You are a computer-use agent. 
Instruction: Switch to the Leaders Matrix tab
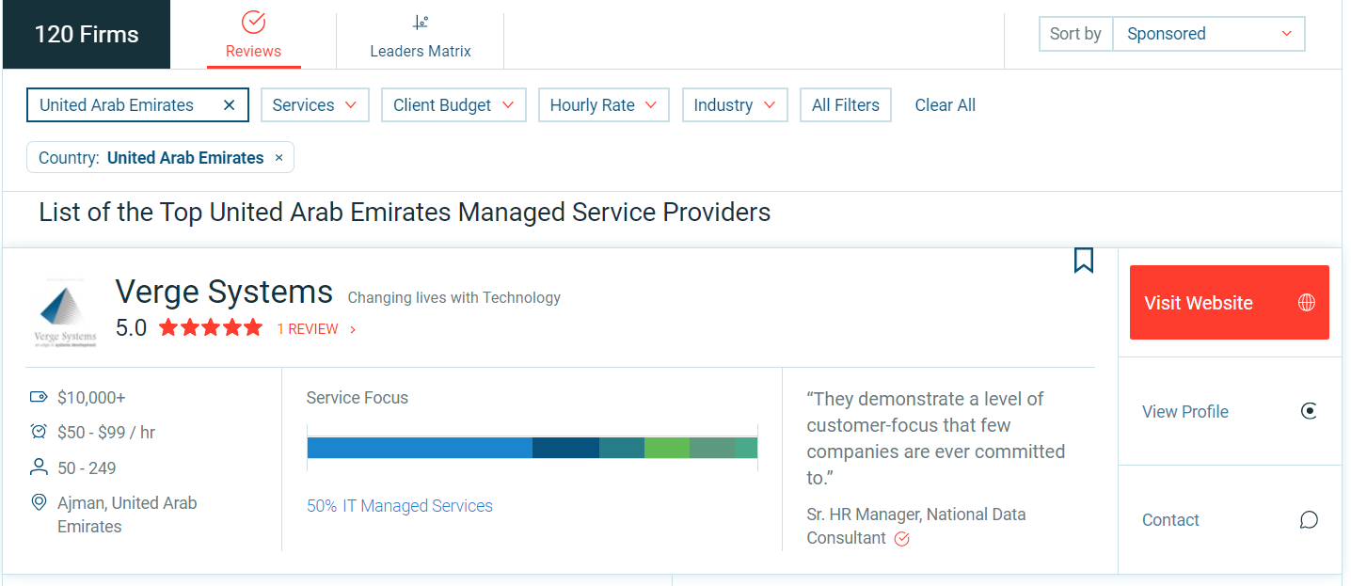click(421, 38)
